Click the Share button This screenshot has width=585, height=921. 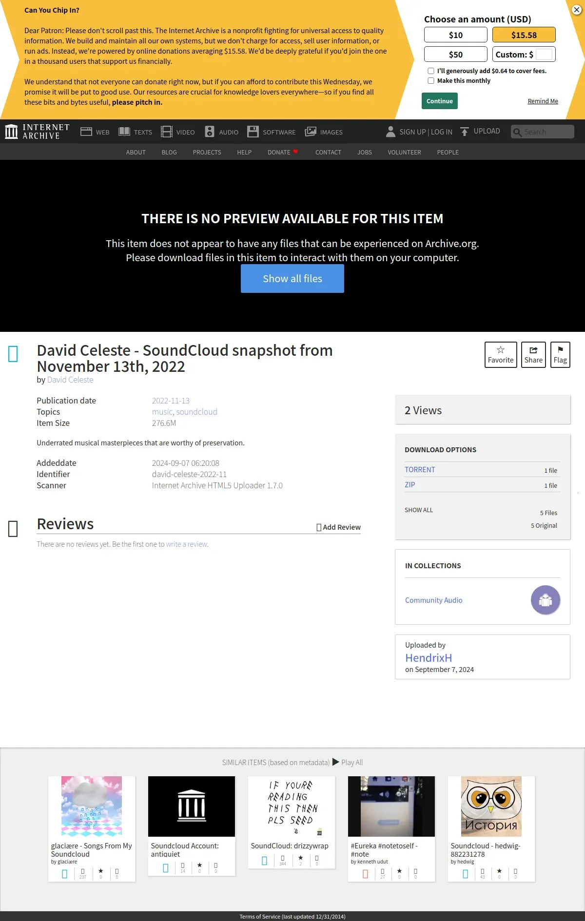533,355
